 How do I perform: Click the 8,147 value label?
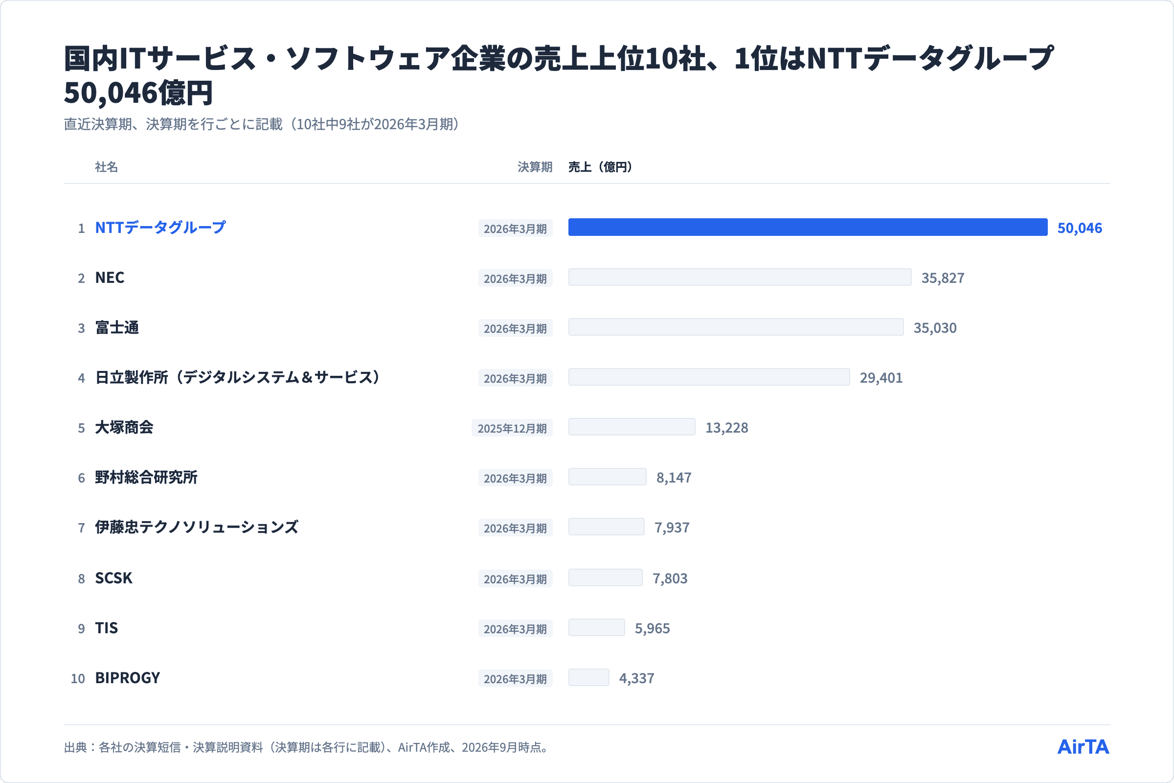[x=674, y=478]
